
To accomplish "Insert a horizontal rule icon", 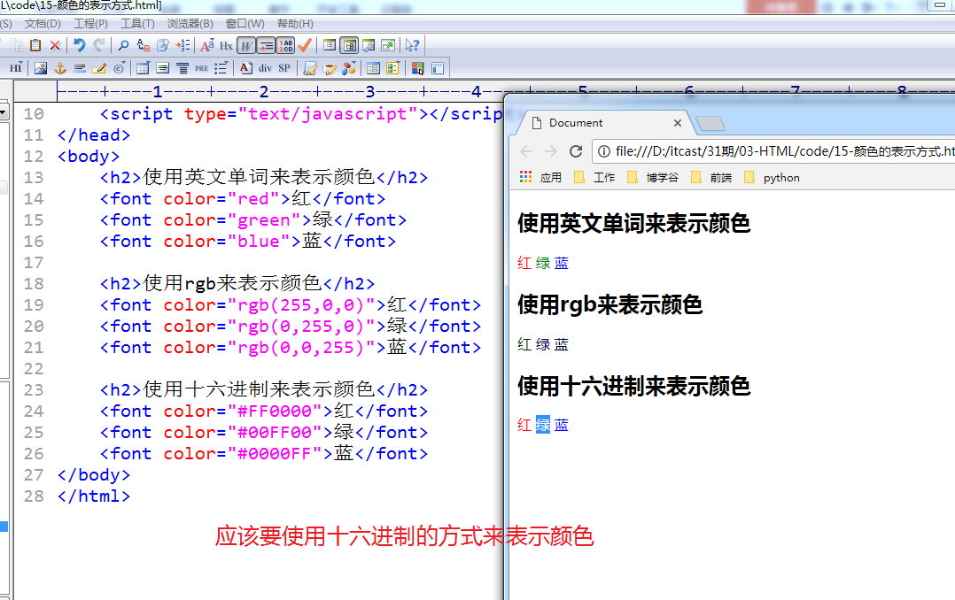I will click(x=80, y=68).
